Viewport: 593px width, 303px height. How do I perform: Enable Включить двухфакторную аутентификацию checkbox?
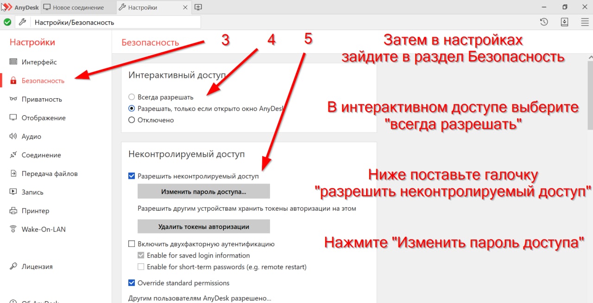click(x=132, y=244)
